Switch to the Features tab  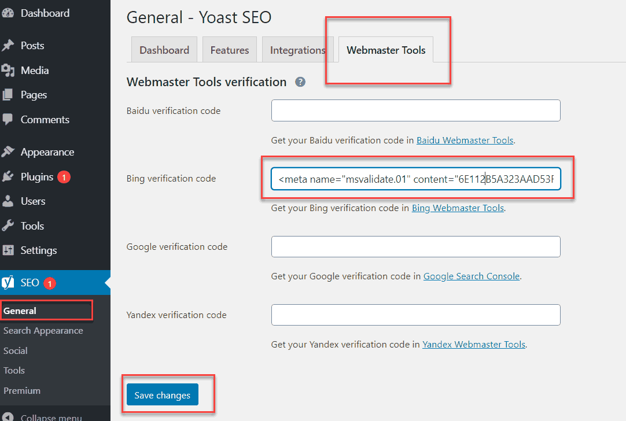(229, 50)
